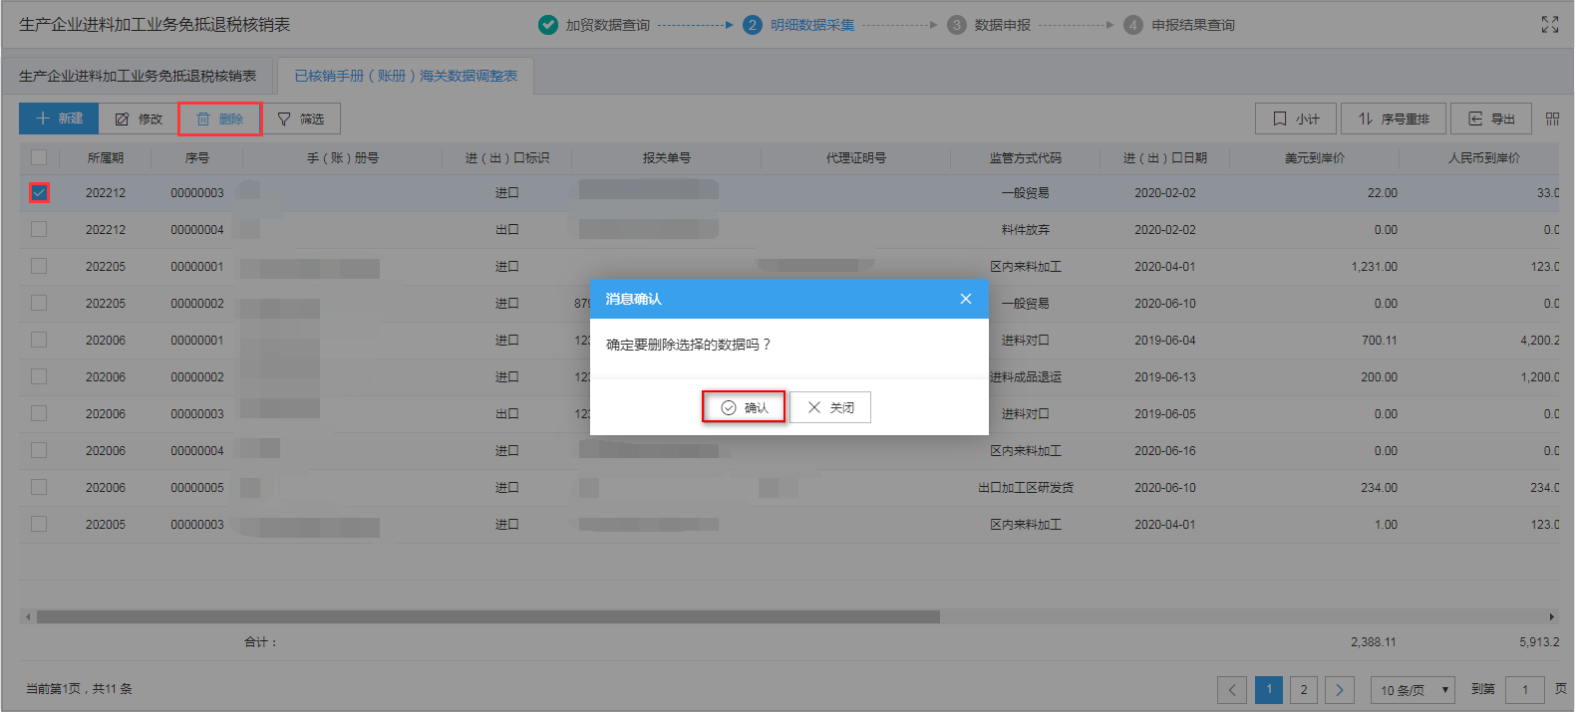This screenshot has width=1575, height=712.
Task: Click the 进料成品退运 cell
Action: point(1026,376)
